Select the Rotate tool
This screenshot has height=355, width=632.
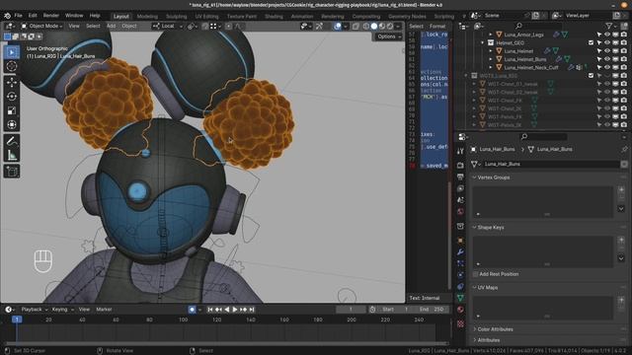pos(11,97)
